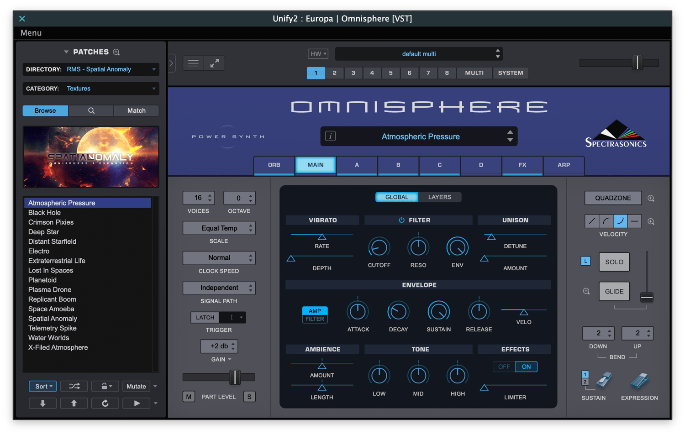This screenshot has height=435, width=685.
Task: Collapse the Patches disclosure triangle
Action: (x=66, y=52)
